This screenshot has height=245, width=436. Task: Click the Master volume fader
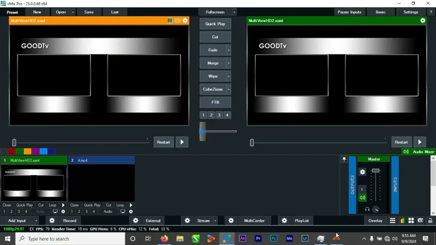[376, 171]
